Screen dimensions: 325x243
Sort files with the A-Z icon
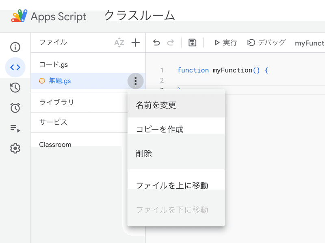click(x=119, y=42)
